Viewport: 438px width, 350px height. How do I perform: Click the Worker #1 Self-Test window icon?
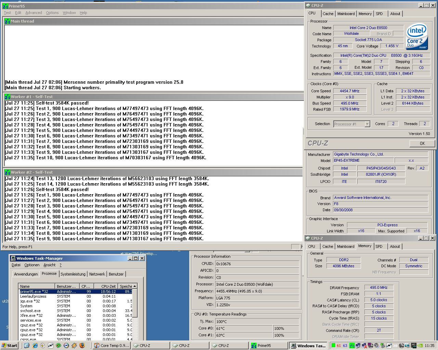7,97
